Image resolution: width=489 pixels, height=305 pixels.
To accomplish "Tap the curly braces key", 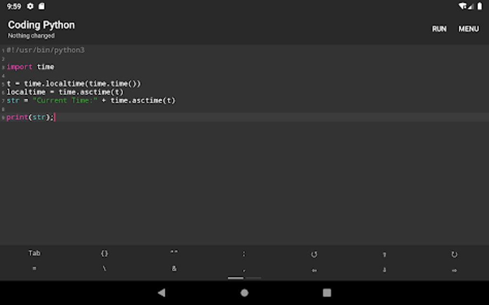I will pos(104,253).
